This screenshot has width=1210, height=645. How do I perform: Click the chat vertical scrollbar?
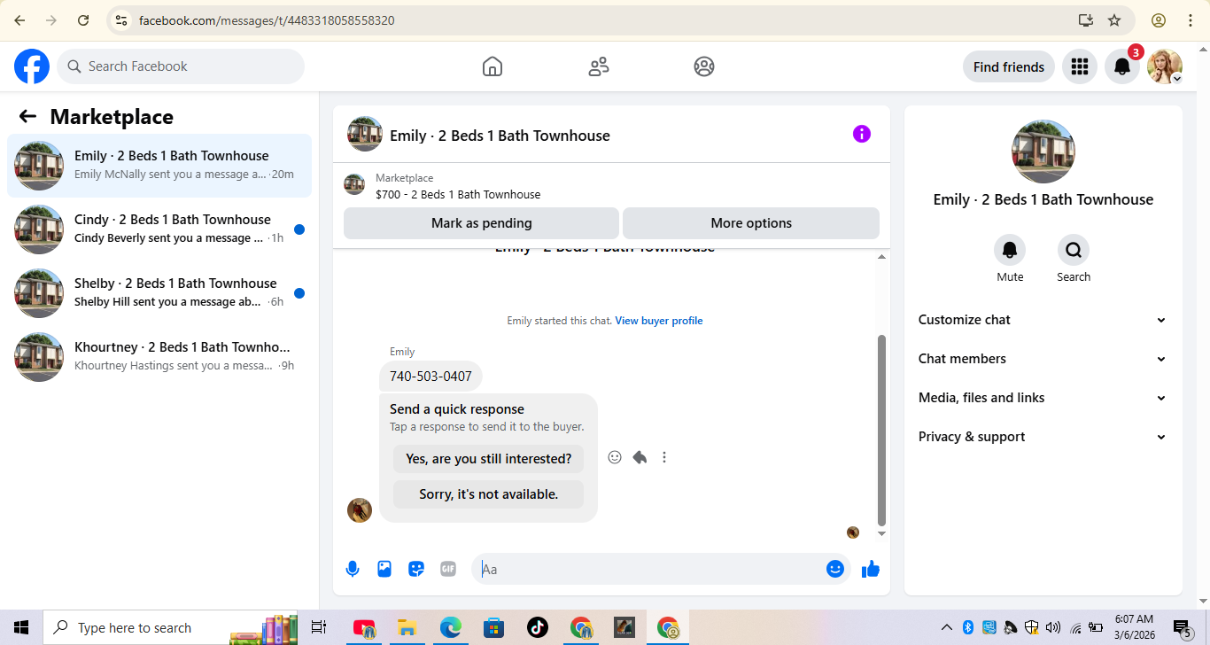(881, 431)
